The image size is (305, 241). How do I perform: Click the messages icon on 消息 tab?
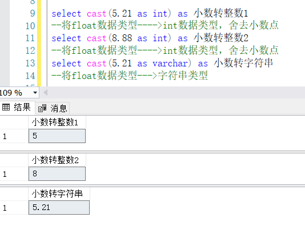[42, 108]
